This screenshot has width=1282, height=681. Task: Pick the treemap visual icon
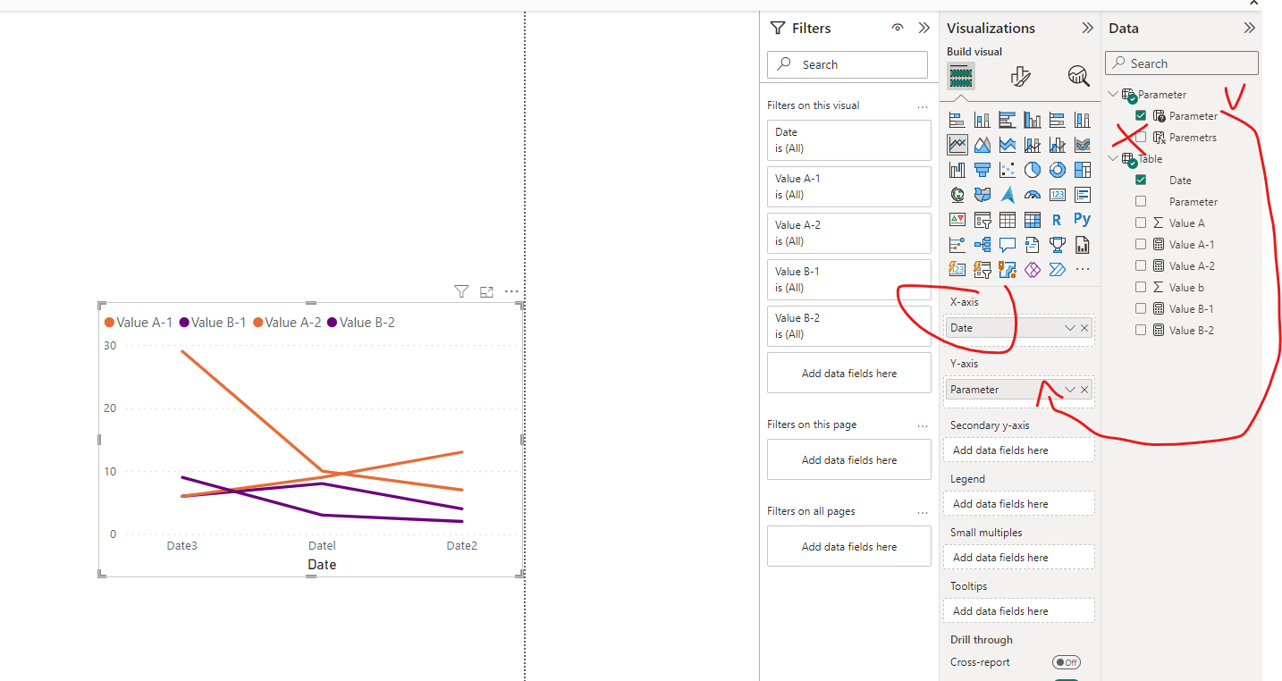[1083, 169]
